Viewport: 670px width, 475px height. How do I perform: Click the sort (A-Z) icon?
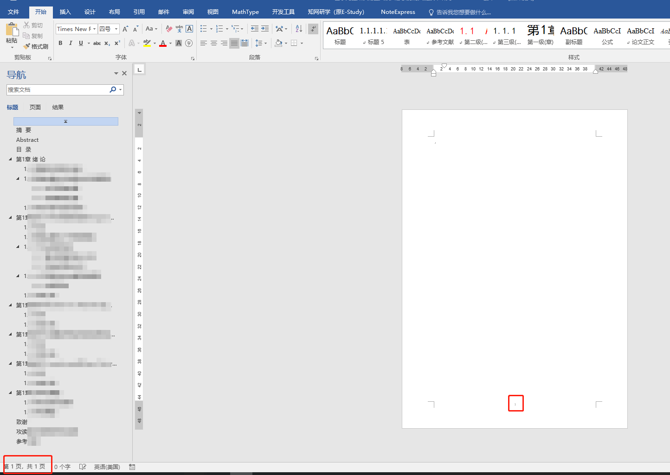[x=299, y=29]
